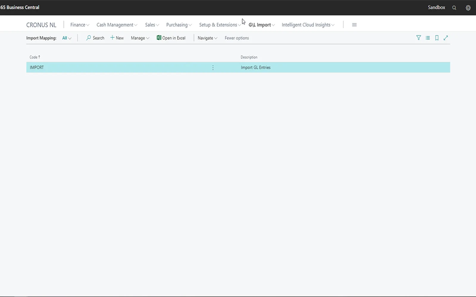Screen dimensions: 476x297
Task: Click the Sandbox environment label
Action: [436, 7]
